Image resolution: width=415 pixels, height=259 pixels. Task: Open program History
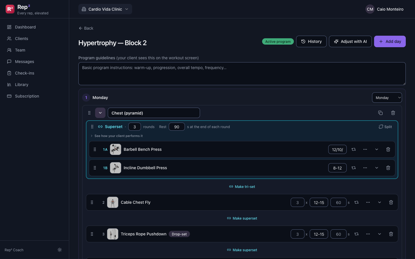[x=311, y=41]
